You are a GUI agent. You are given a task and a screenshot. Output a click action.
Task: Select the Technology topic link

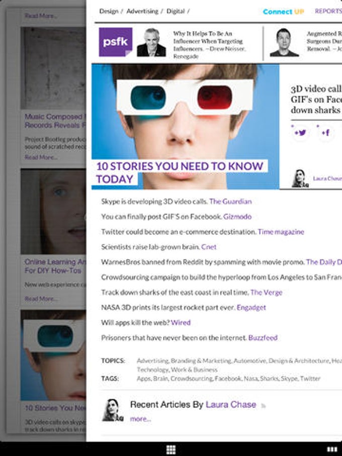[x=152, y=370]
